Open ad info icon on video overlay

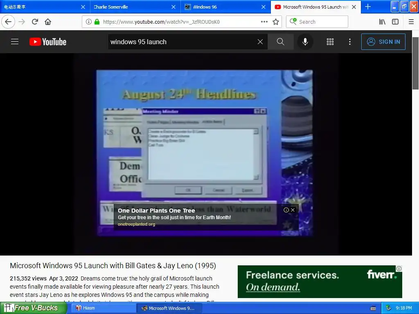point(286,210)
